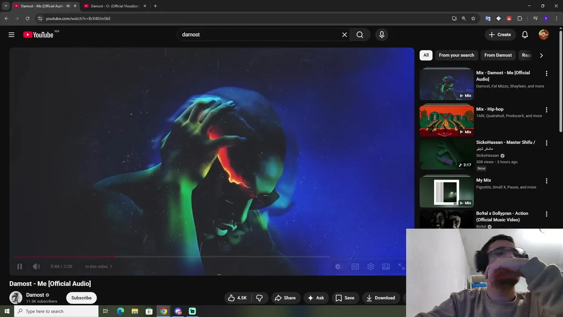Expand the In this video chapters
The image size is (563, 317).
[99, 266]
